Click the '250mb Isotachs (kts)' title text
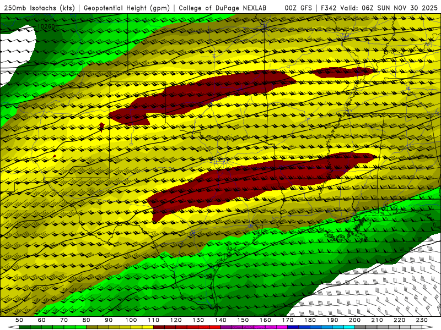This screenshot has width=441, height=330. [x=39, y=8]
